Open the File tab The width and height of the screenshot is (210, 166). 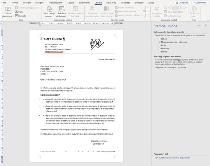point(5,3)
